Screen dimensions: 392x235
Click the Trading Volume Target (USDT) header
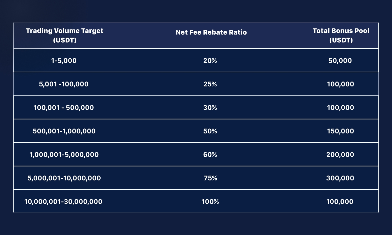coord(65,35)
